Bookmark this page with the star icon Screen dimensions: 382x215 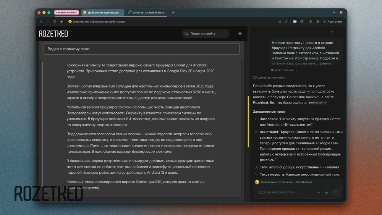280,21
